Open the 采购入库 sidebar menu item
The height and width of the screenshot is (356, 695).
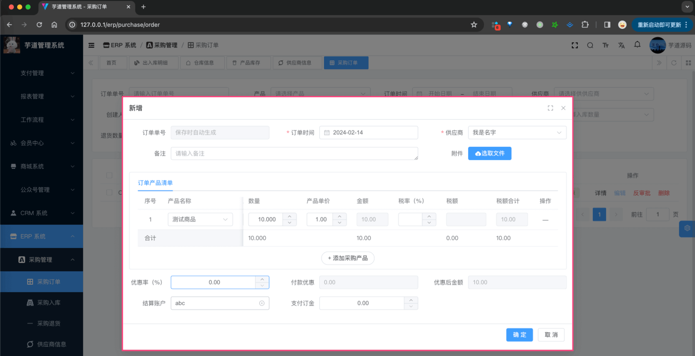tap(48, 303)
